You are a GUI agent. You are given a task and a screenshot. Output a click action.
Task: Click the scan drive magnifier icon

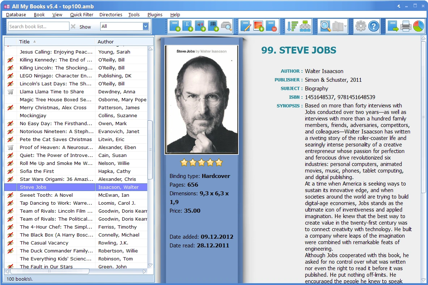(226, 26)
